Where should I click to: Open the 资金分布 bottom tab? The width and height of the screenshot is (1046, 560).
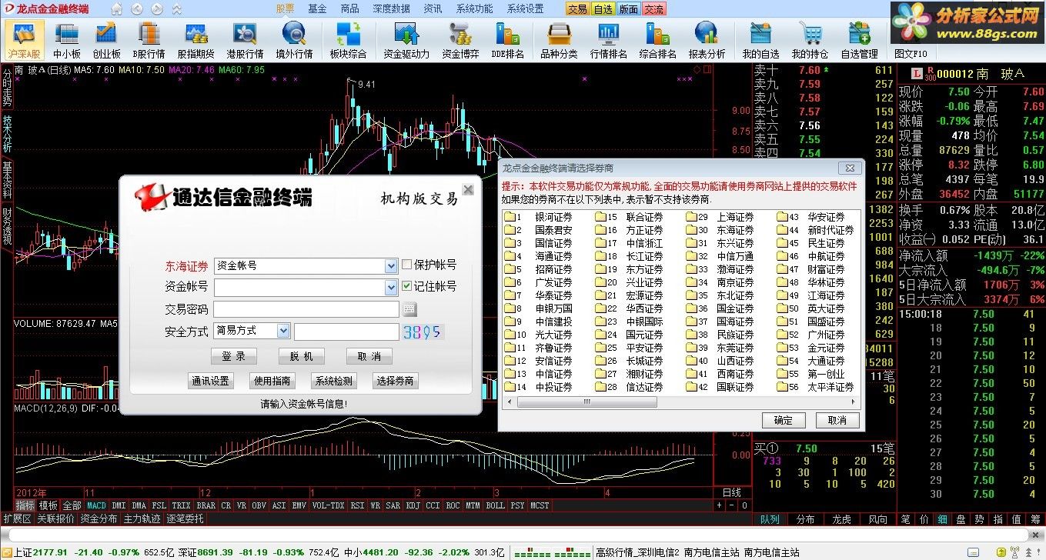(99, 518)
